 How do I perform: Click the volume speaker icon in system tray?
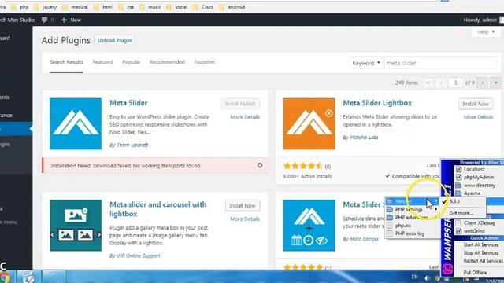point(427,277)
